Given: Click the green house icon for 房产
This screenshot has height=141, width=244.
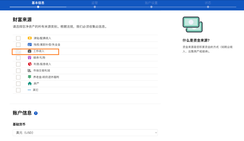Looking at the screenshot, I should click(30, 84).
